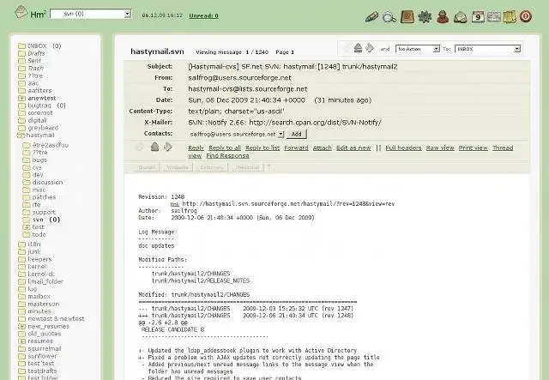Open the Sent folder

tap(34, 61)
